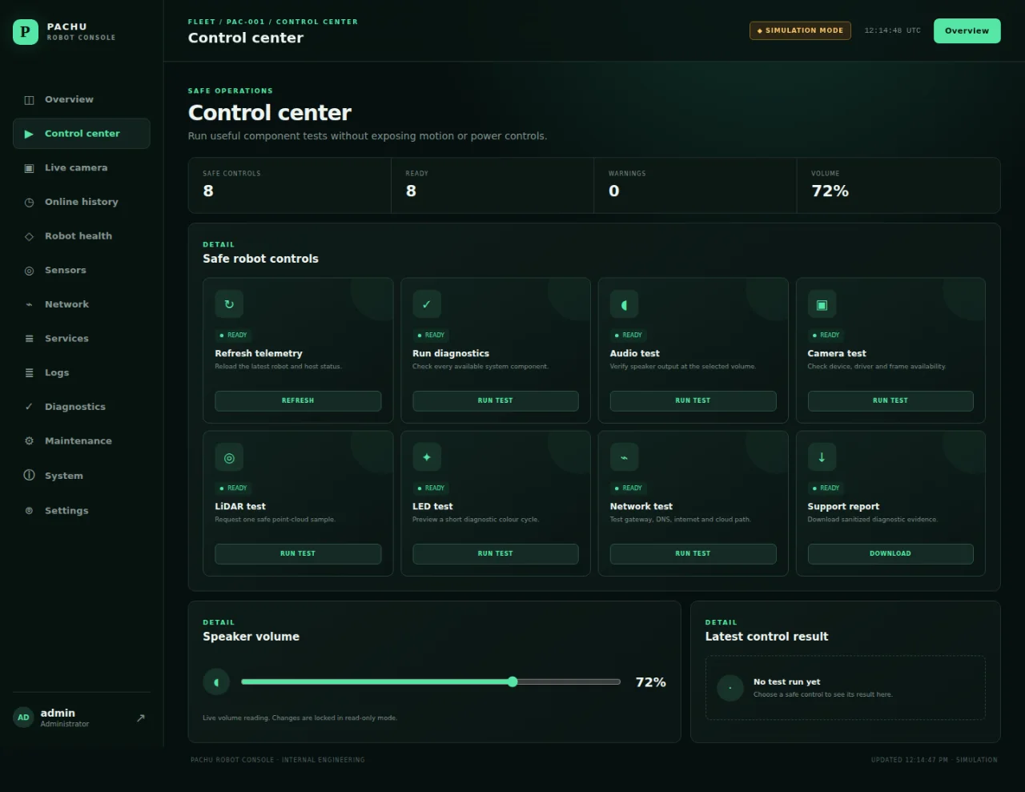Go to Services page
The image size is (1025, 792).
click(x=82, y=339)
